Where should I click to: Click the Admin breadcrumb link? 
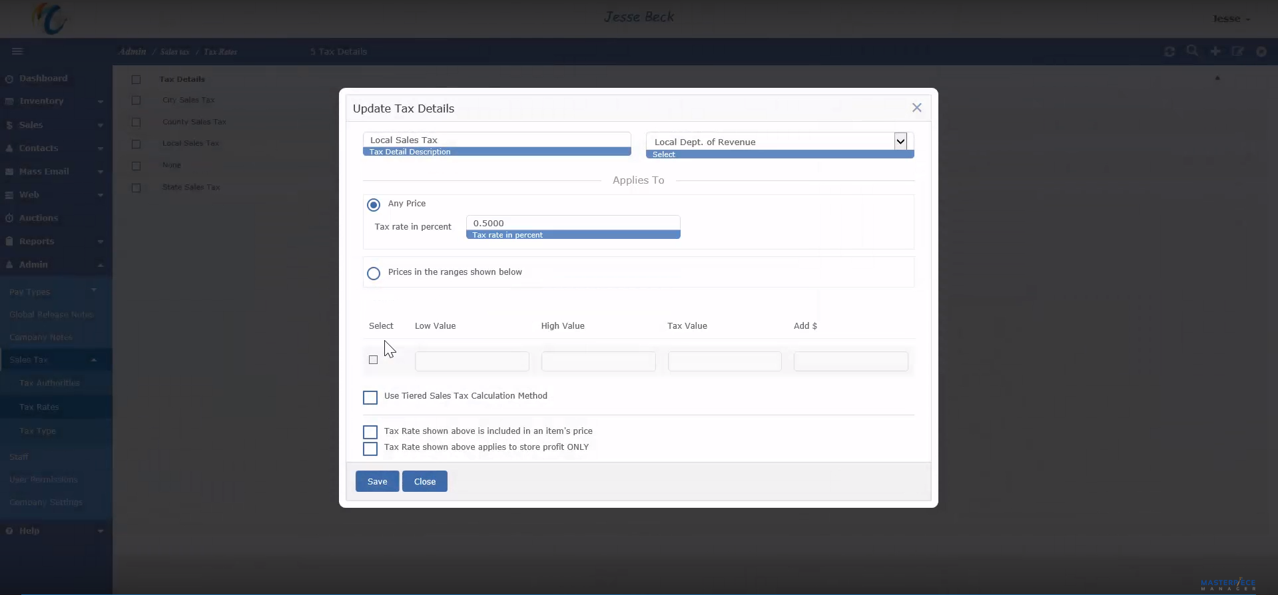tap(132, 52)
